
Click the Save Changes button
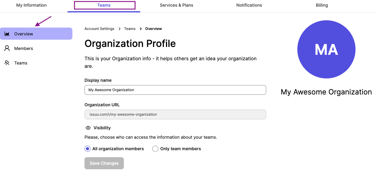[104, 163]
